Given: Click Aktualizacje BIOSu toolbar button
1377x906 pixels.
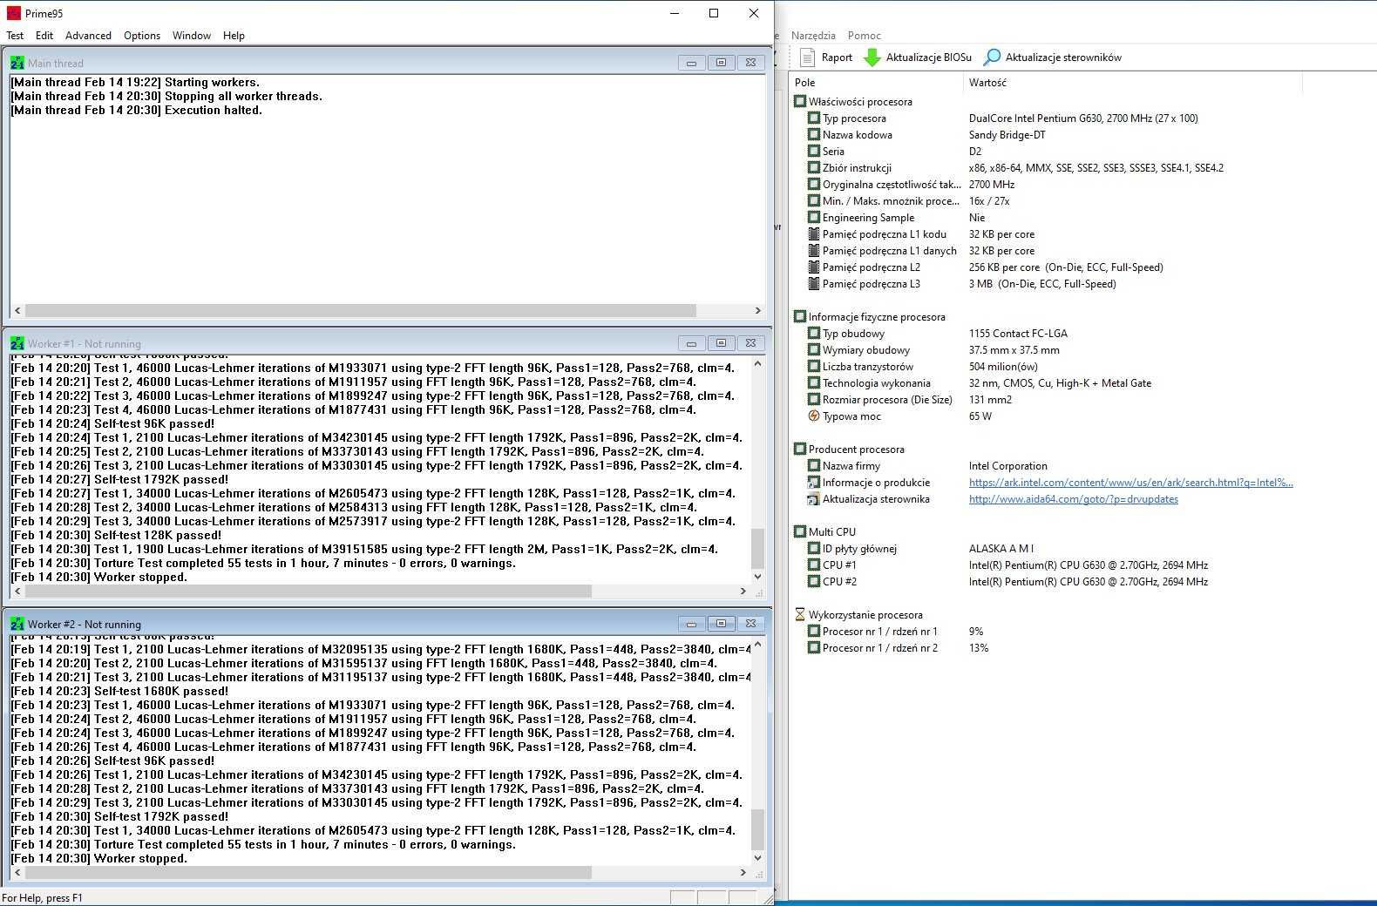Looking at the screenshot, I should pyautogui.click(x=917, y=57).
